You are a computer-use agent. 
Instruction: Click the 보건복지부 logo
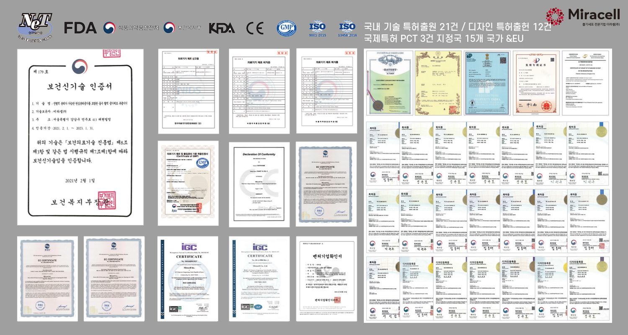tap(182, 28)
